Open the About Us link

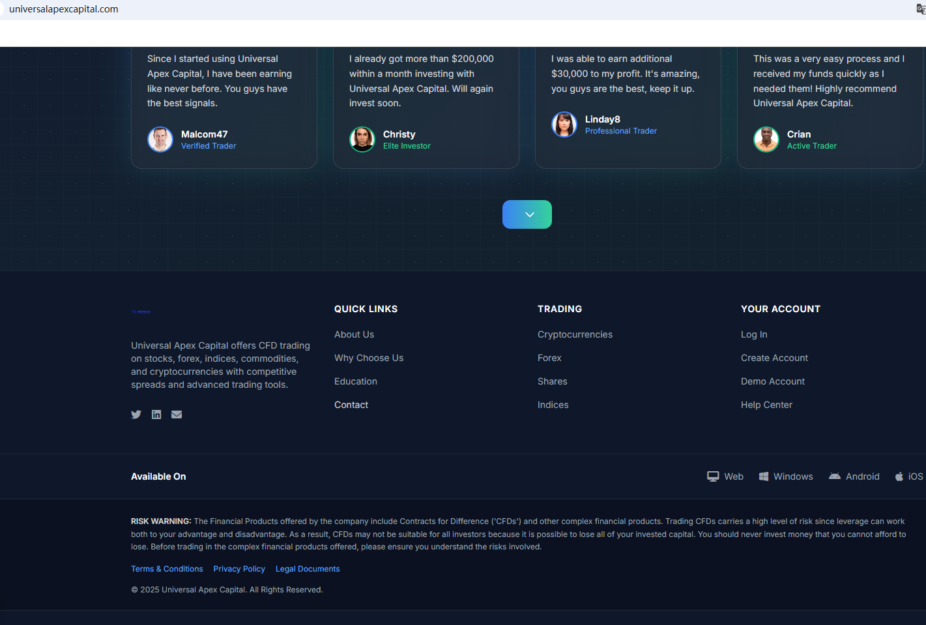pyautogui.click(x=354, y=334)
